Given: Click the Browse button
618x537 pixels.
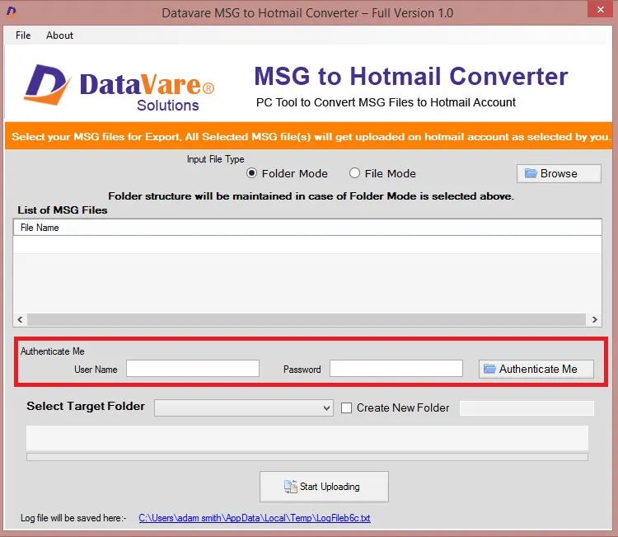Looking at the screenshot, I should (x=559, y=173).
